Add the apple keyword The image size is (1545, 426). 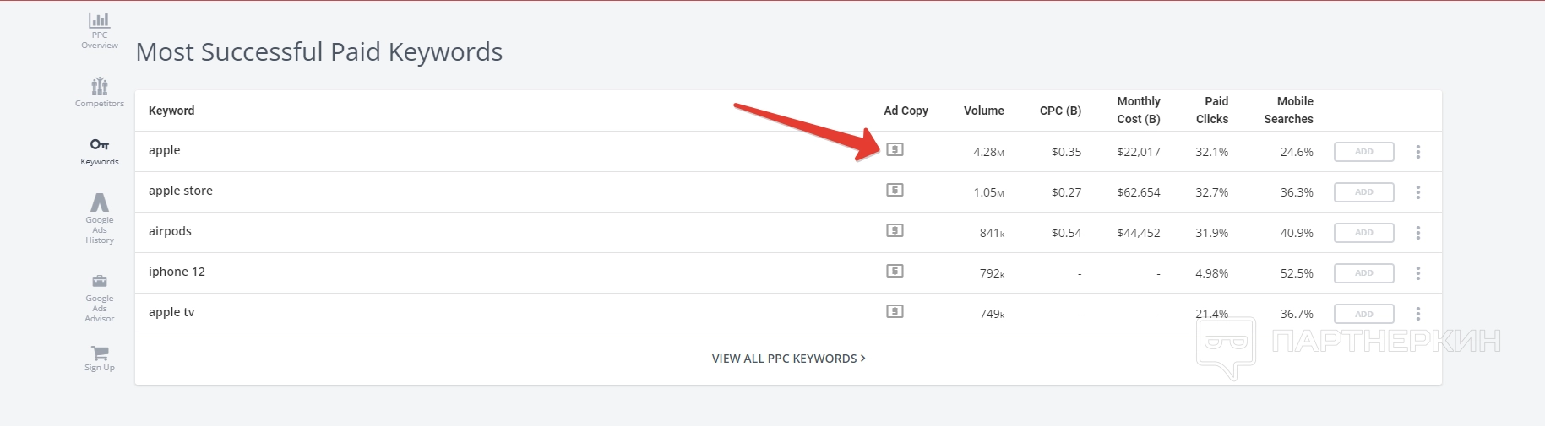tap(1363, 152)
